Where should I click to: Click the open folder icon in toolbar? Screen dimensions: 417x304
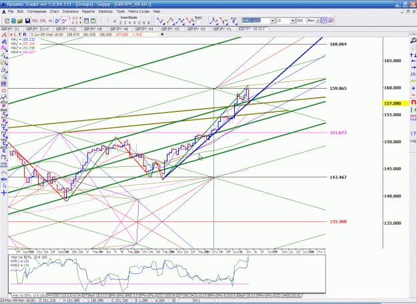19,21
